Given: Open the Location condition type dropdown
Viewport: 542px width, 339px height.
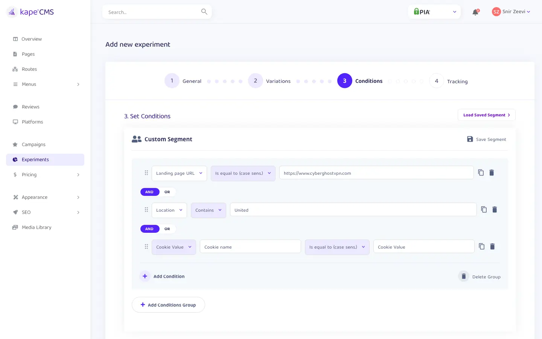Looking at the screenshot, I should [169, 210].
